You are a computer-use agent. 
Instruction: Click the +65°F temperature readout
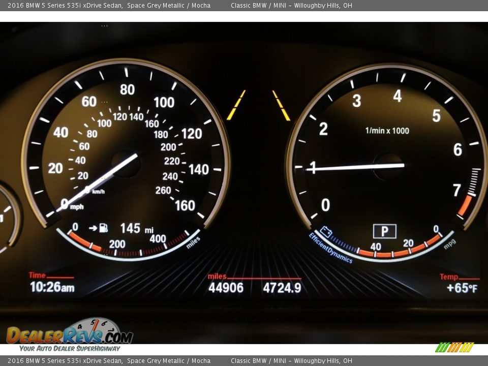tap(462, 288)
